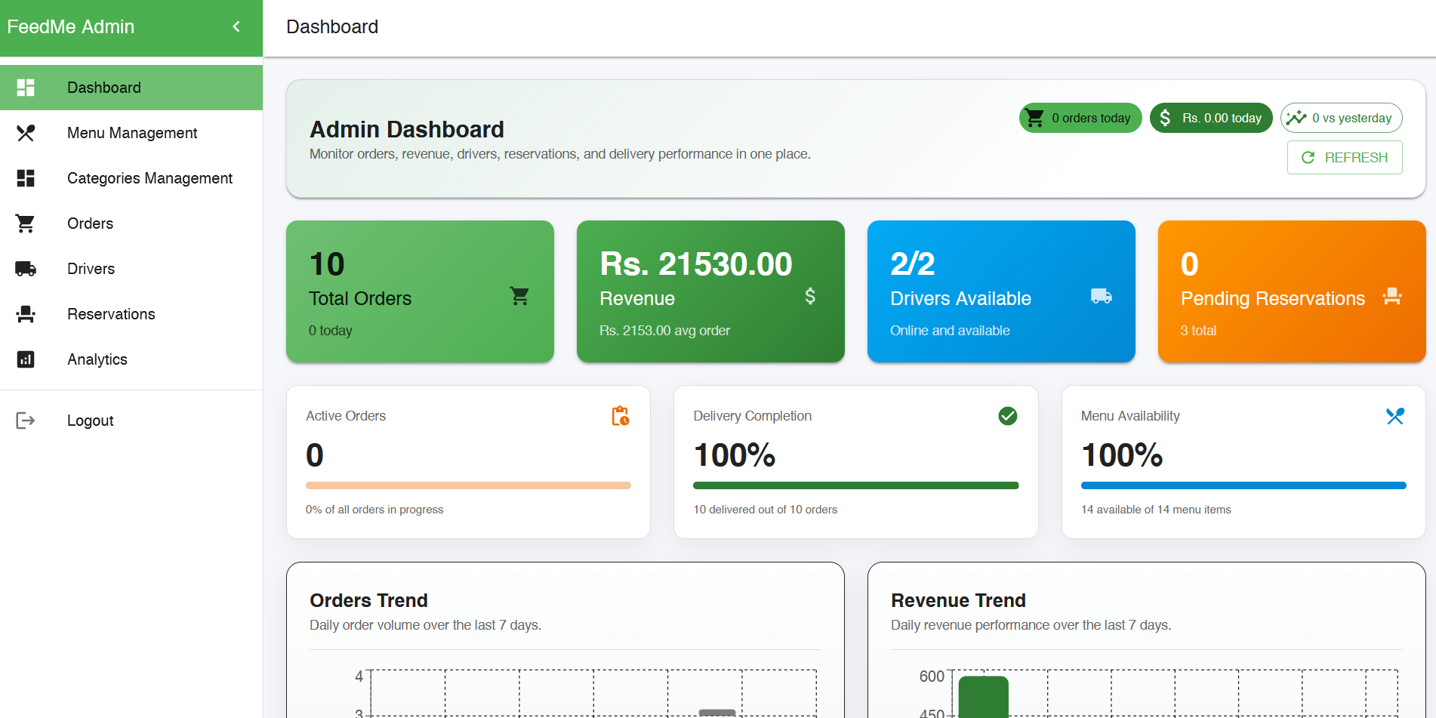Click the 'Rs. 0.00 today' revenue chip
Image resolution: width=1436 pixels, height=718 pixels.
click(1211, 118)
